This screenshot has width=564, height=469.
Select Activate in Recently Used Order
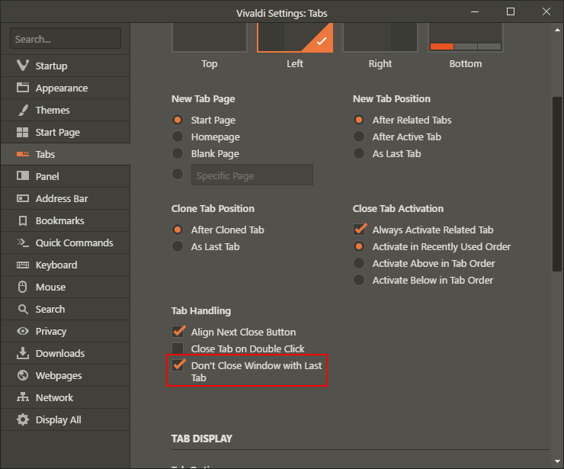click(x=359, y=246)
